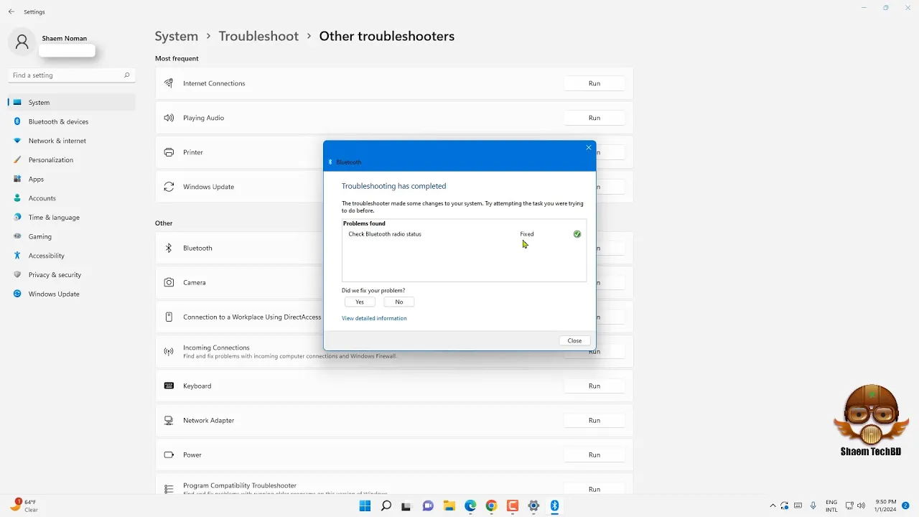This screenshot has width=919, height=517.
Task: Click the Windows Update refresh icon in list
Action: coord(169,187)
